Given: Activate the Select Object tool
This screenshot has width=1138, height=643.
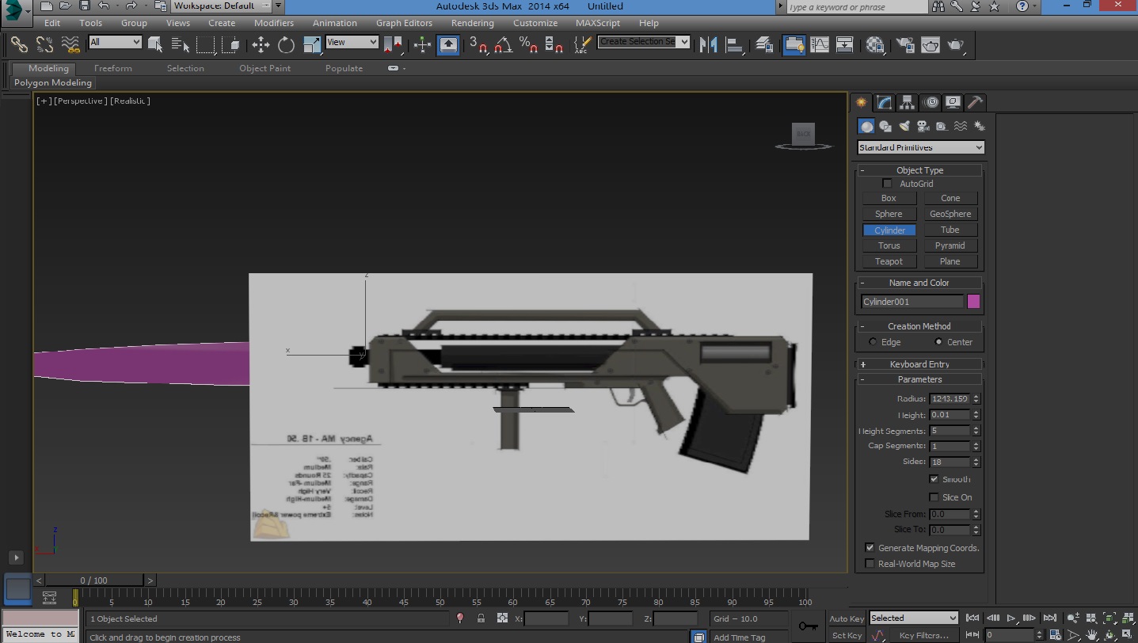Looking at the screenshot, I should tap(155, 44).
